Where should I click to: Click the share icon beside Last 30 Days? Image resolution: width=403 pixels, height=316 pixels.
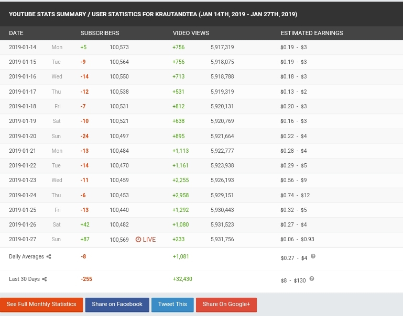coord(45,279)
